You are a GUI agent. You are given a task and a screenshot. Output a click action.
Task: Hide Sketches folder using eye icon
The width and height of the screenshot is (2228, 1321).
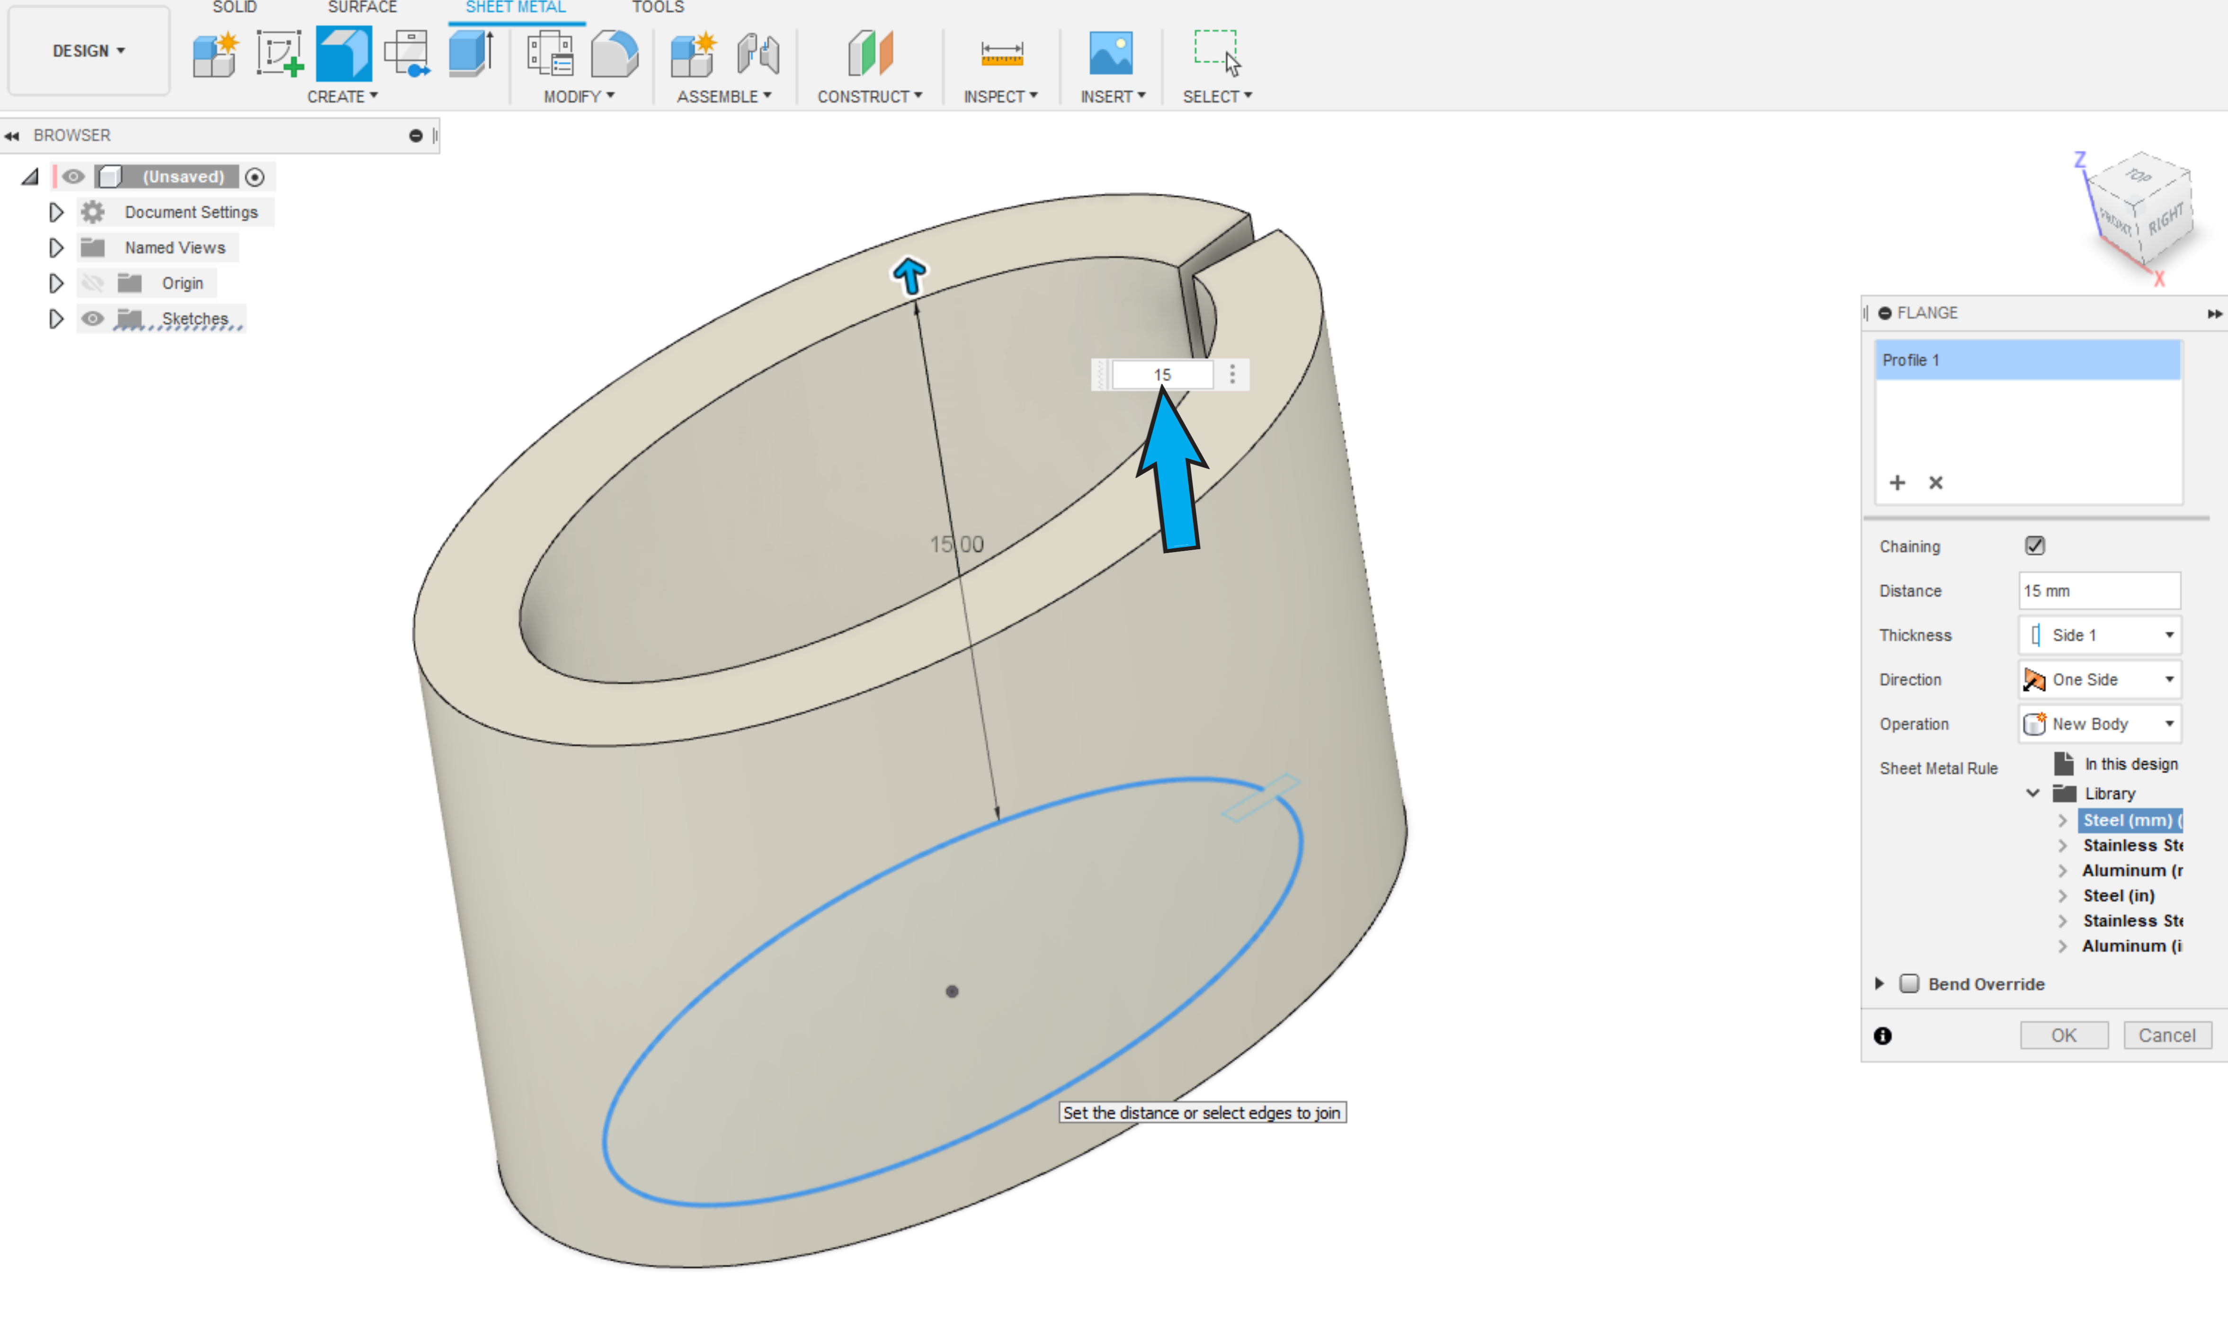(93, 318)
